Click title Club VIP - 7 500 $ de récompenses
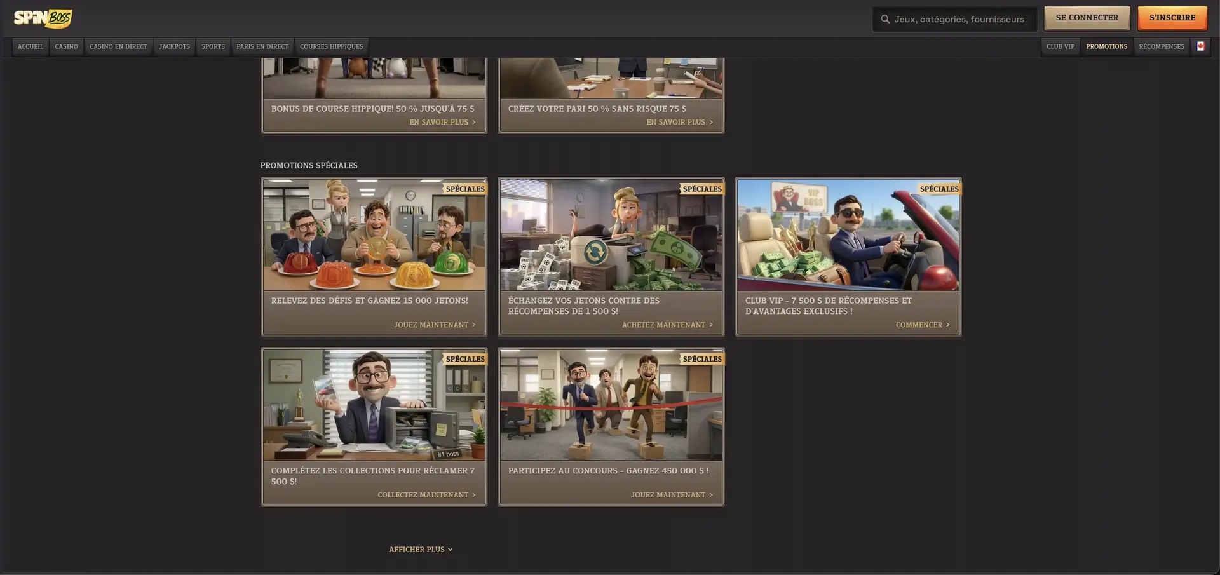The width and height of the screenshot is (1220, 575). pos(829,306)
